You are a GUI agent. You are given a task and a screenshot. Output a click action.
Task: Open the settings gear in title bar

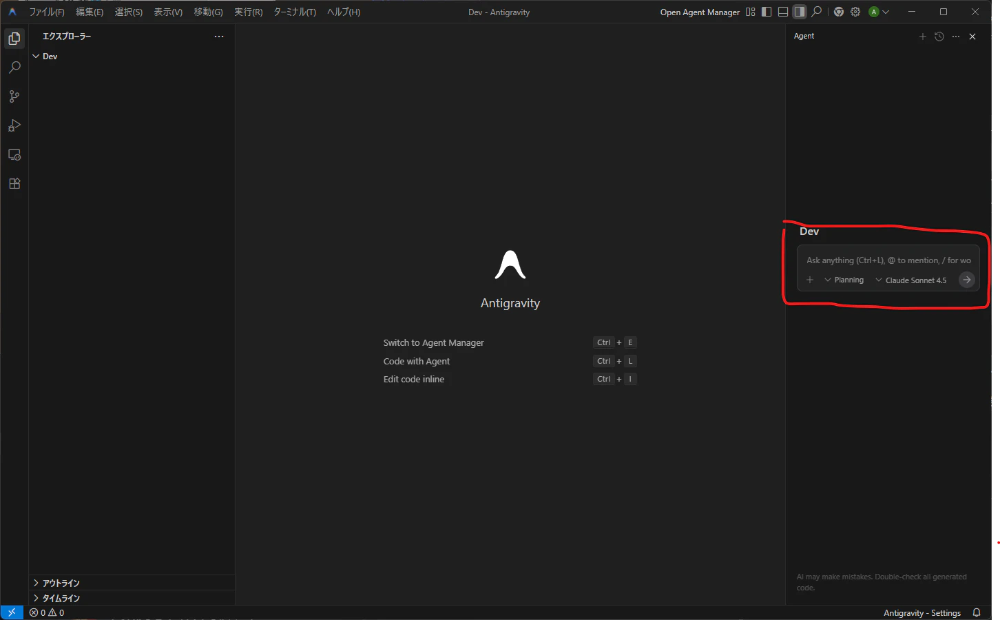click(855, 12)
